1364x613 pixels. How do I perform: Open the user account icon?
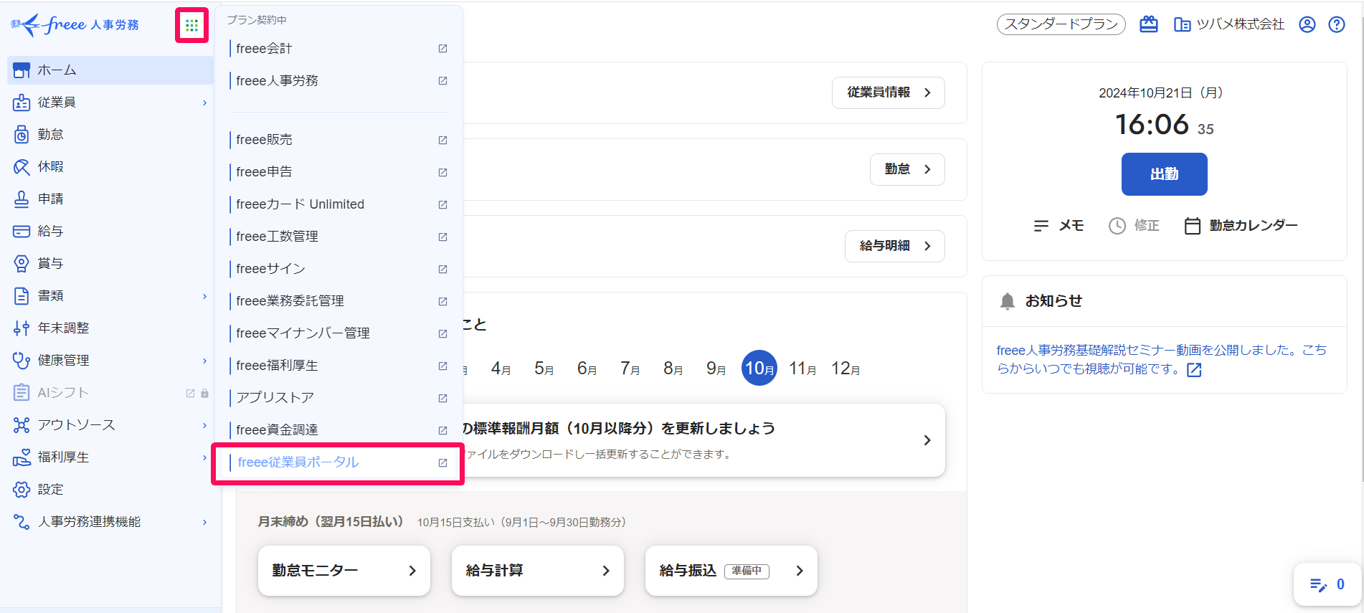pos(1307,24)
